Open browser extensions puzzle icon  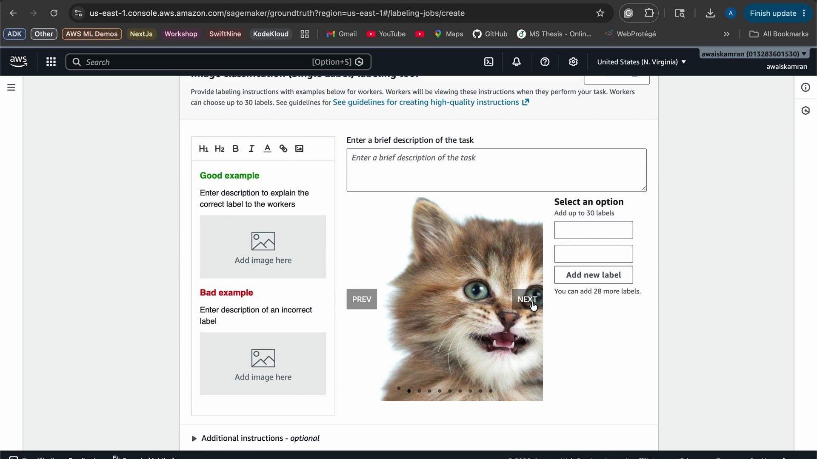pyautogui.click(x=649, y=13)
